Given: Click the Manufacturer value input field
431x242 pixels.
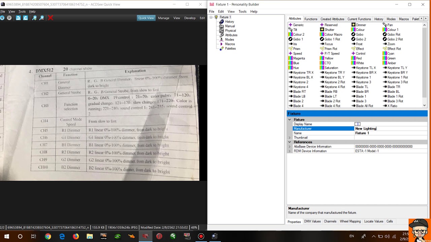Looking at the screenshot, I should click(x=391, y=129).
